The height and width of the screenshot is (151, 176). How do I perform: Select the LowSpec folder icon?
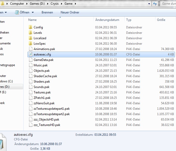pyautogui.click(x=30, y=44)
